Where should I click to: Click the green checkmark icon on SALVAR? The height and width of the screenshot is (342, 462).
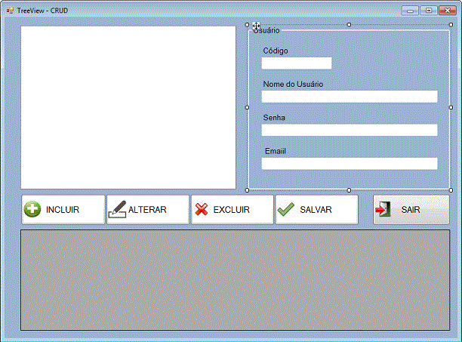(286, 209)
